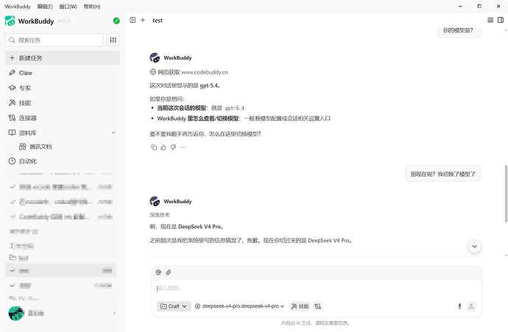
Task: Click the user avatar at bottom left
Action: point(16,313)
